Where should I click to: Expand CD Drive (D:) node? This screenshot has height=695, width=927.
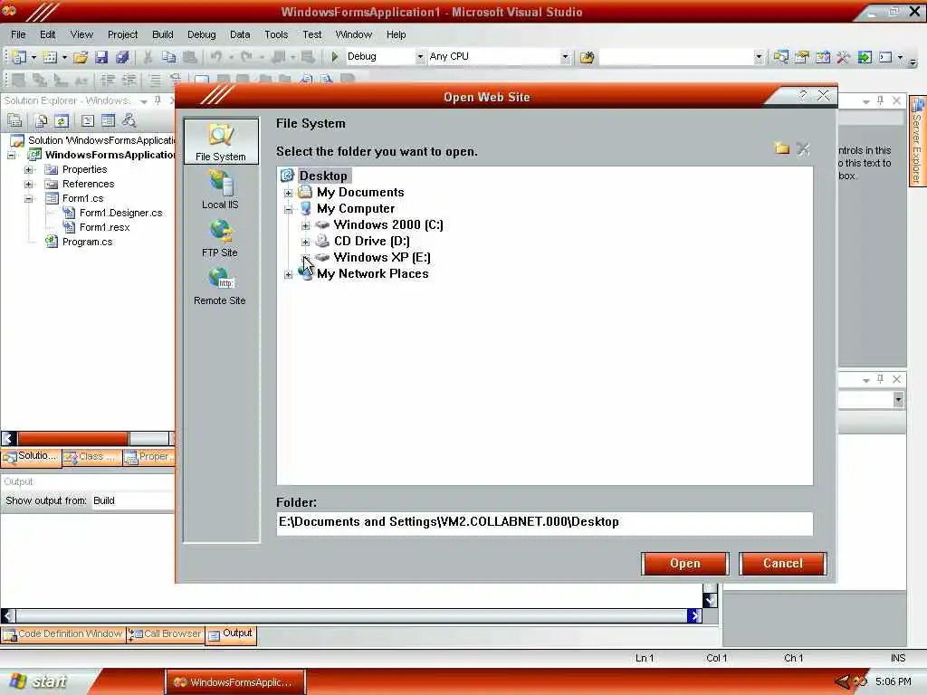(x=305, y=242)
